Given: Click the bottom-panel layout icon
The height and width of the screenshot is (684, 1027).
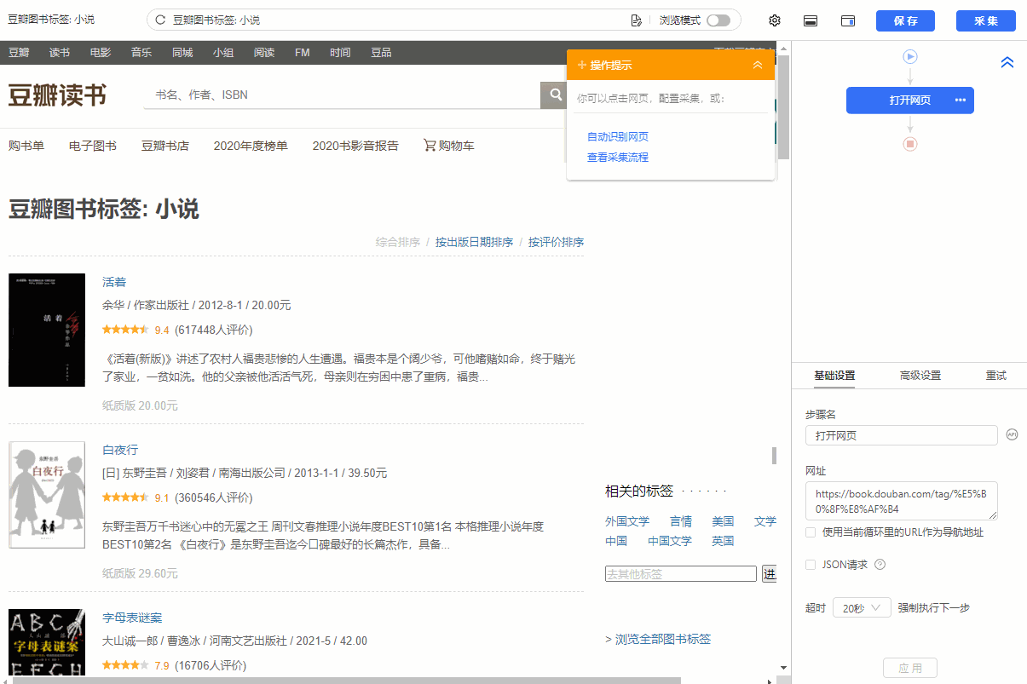Looking at the screenshot, I should pyautogui.click(x=811, y=20).
